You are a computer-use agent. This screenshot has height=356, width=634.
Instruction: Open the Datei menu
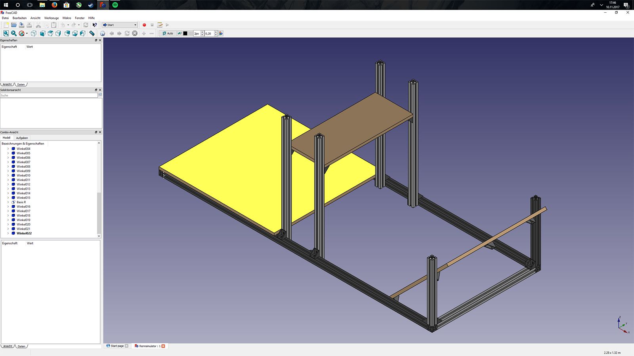pos(5,18)
